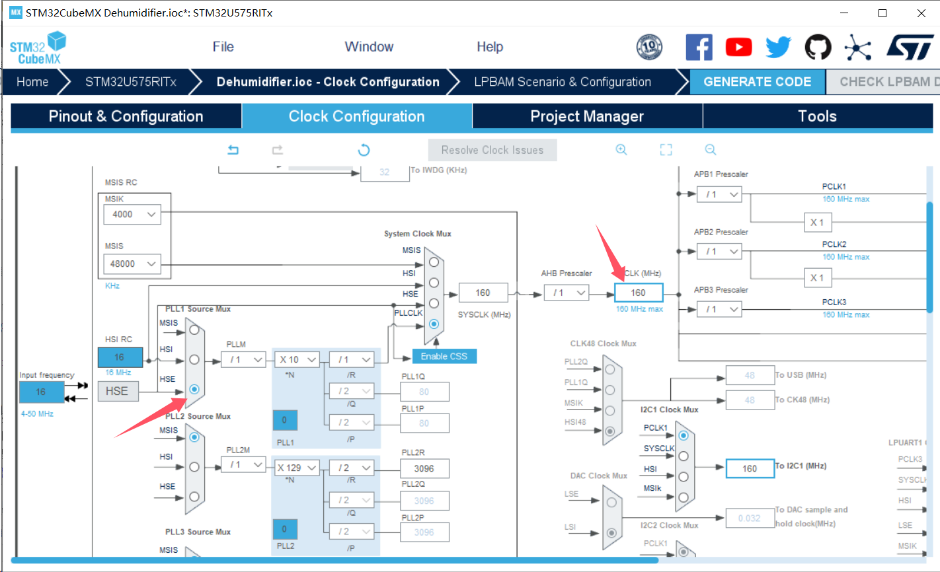
Task: Open the ST 10 years anniversary badge
Action: coord(649,47)
